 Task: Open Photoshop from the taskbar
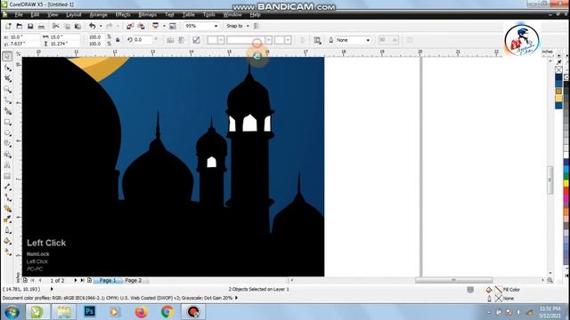tap(89, 311)
